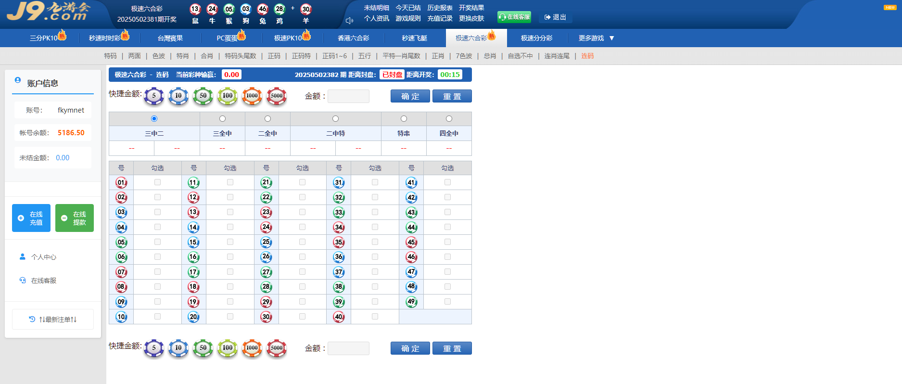The width and height of the screenshot is (902, 384).
Task: Pick the 5000 chip in bottom quick amounts
Action: 277,348
